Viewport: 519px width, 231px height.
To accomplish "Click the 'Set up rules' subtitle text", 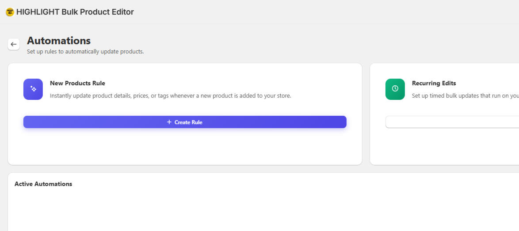I will point(85,52).
